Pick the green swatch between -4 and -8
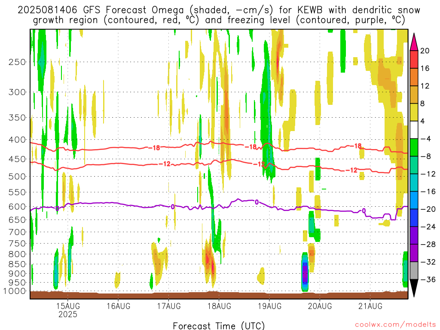Viewport: 440px width, 330px height. coord(414,148)
